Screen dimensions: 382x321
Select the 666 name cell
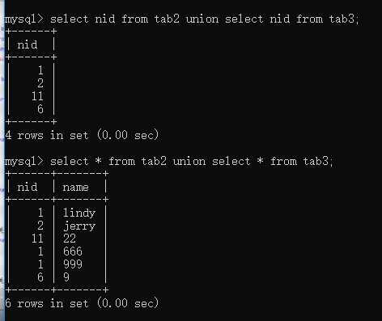(x=73, y=251)
